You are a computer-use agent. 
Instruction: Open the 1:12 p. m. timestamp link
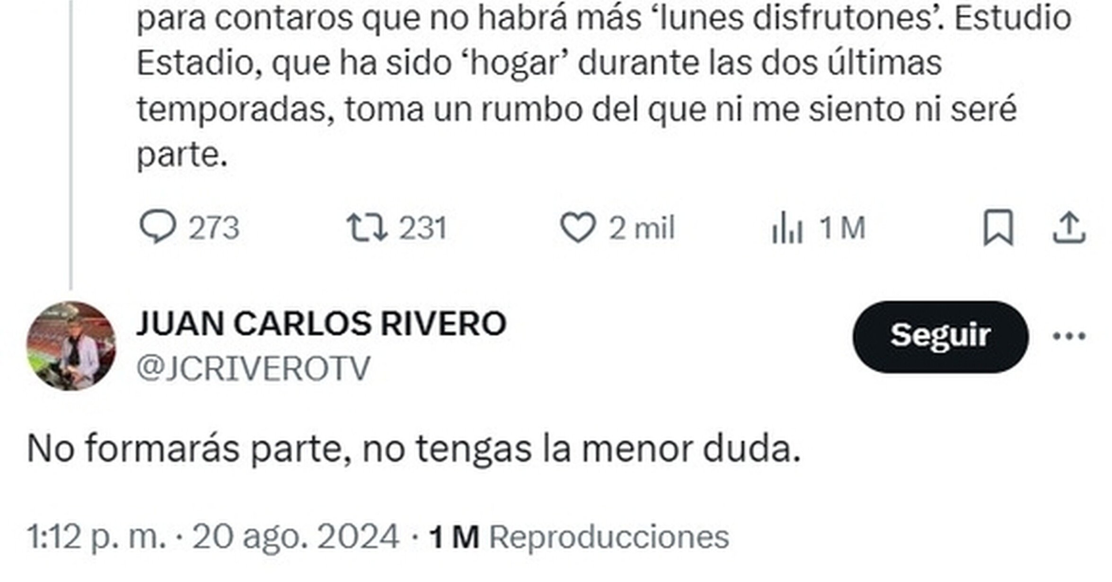(97, 537)
